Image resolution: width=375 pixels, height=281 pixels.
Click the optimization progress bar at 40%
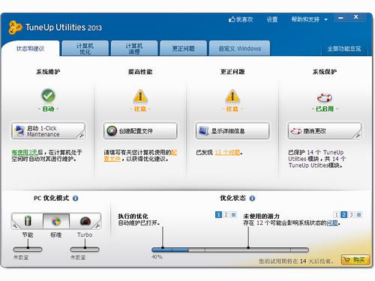point(230,250)
